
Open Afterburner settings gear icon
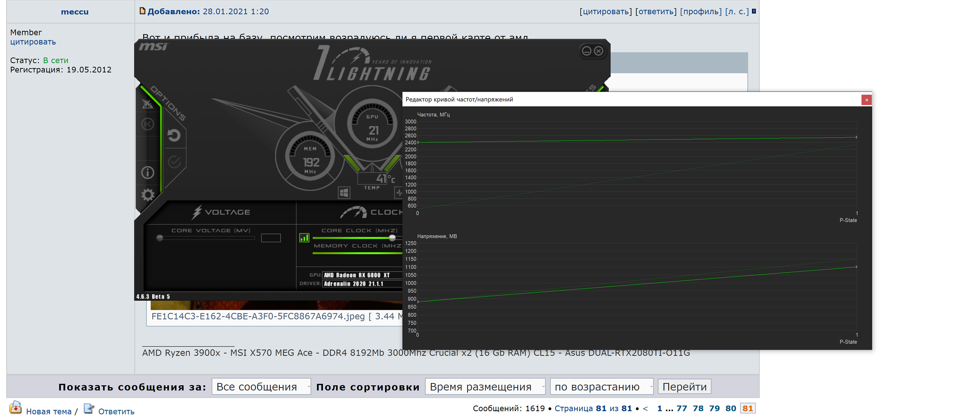coord(148,195)
